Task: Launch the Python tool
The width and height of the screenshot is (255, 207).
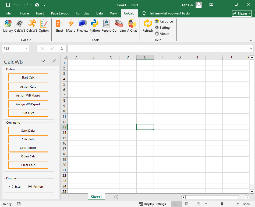Action: [95, 26]
